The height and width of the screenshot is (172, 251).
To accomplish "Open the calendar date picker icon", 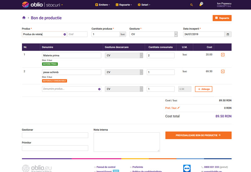I will (x=228, y=34).
